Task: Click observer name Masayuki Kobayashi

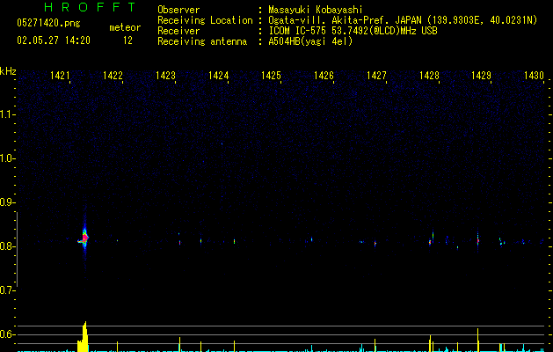Action: coord(316,10)
